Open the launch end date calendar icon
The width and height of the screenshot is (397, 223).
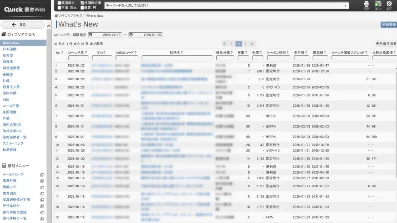tap(131, 35)
